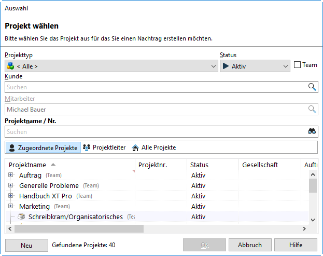Viewport: 323px width, 256px height.
Task: Open the Projekttyp dropdown list
Action: [214, 66]
